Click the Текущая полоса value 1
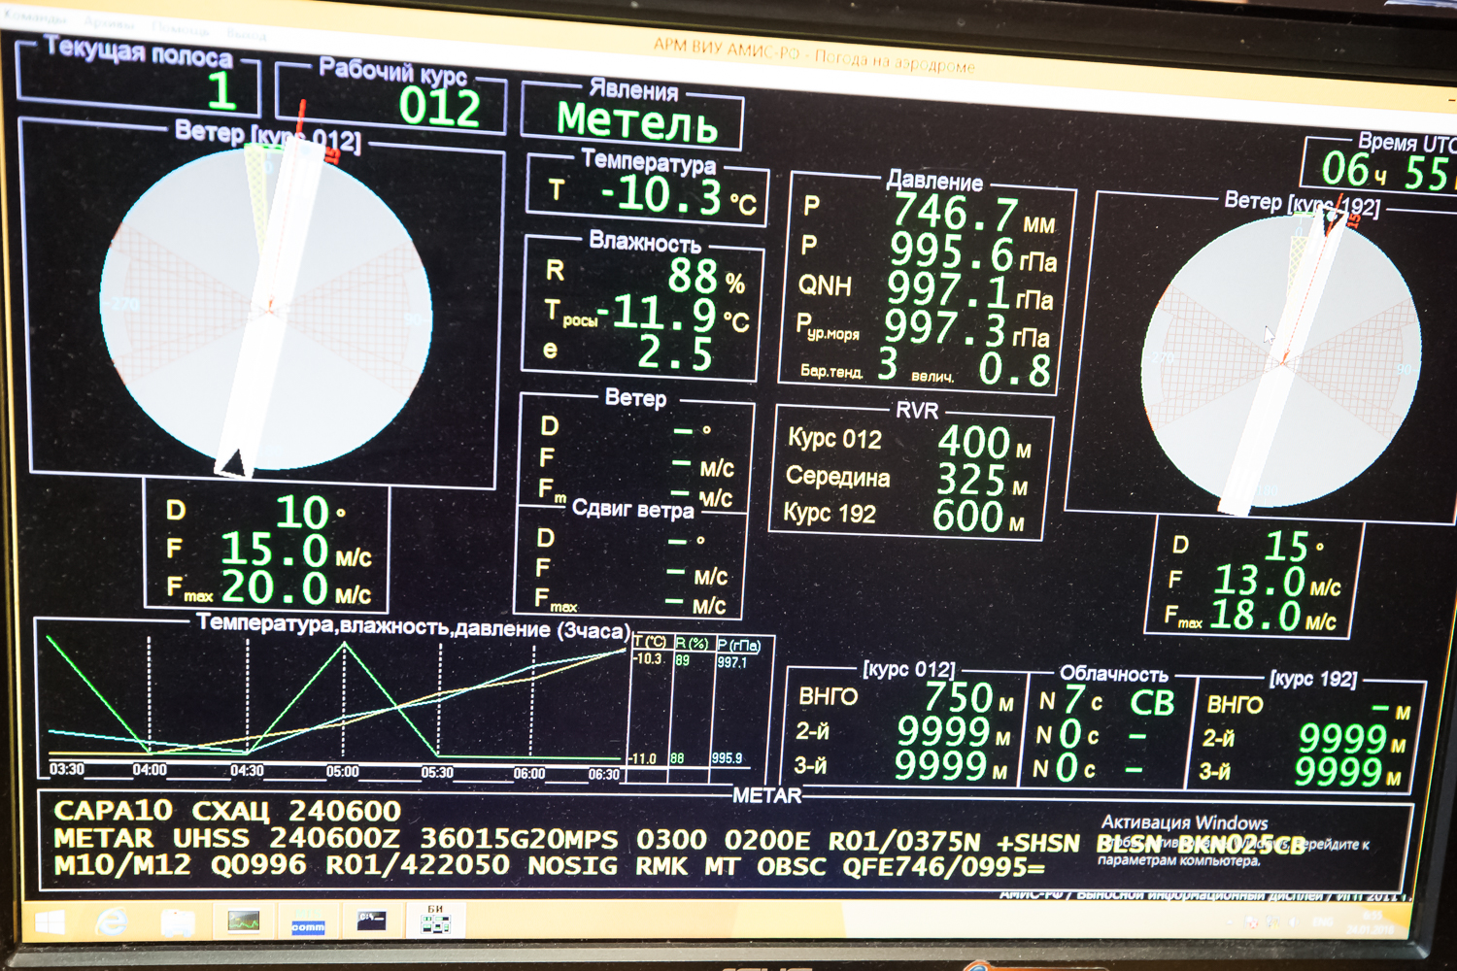 tap(221, 91)
